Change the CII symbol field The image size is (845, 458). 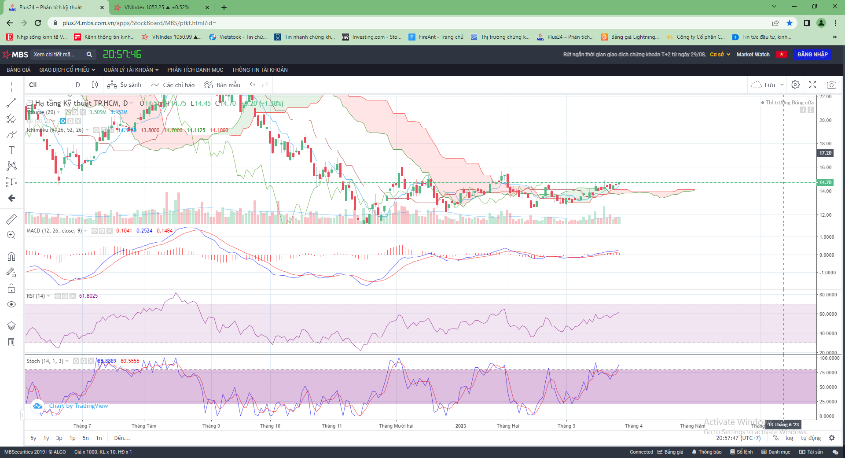46,85
